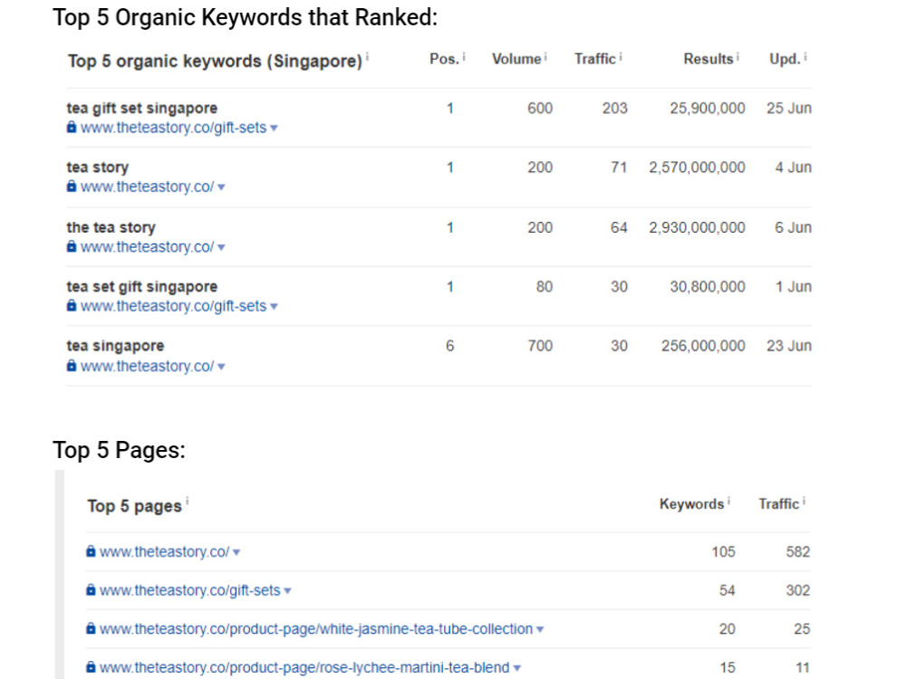This screenshot has width=906, height=679.
Task: Click lock icon before rose-lychee-martini page URL
Action: click(x=91, y=667)
